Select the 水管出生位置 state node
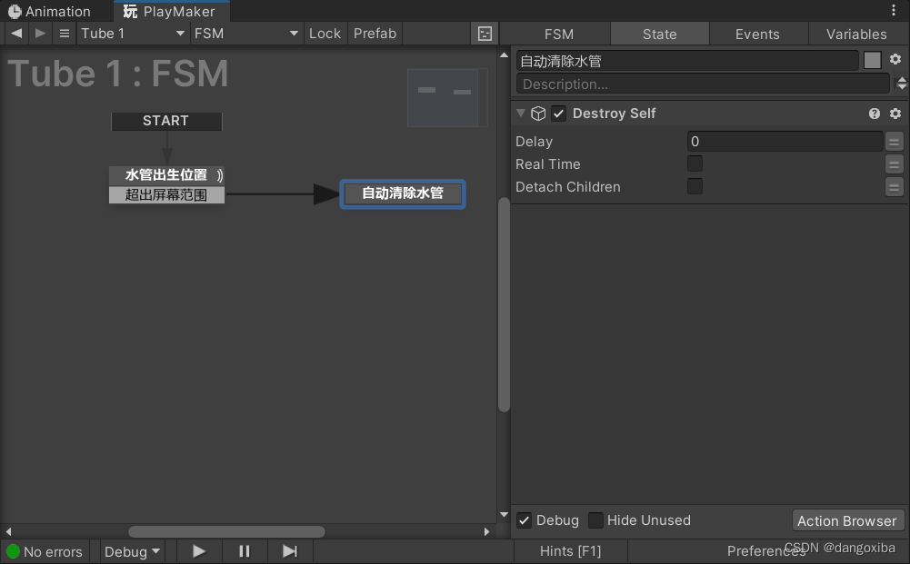The image size is (910, 564). 166,175
